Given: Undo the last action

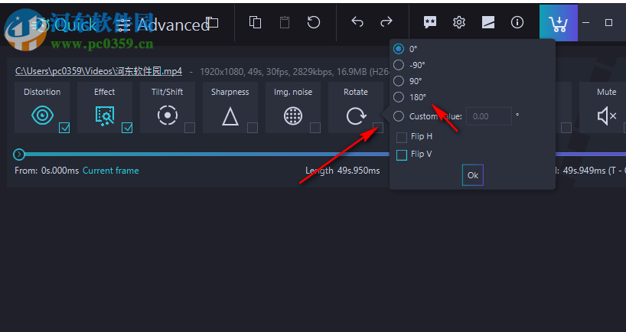Looking at the screenshot, I should click(x=357, y=22).
